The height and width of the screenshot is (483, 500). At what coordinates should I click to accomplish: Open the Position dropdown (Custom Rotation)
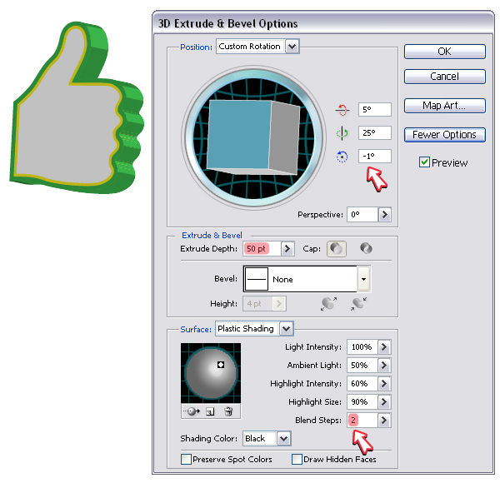pyautogui.click(x=292, y=47)
